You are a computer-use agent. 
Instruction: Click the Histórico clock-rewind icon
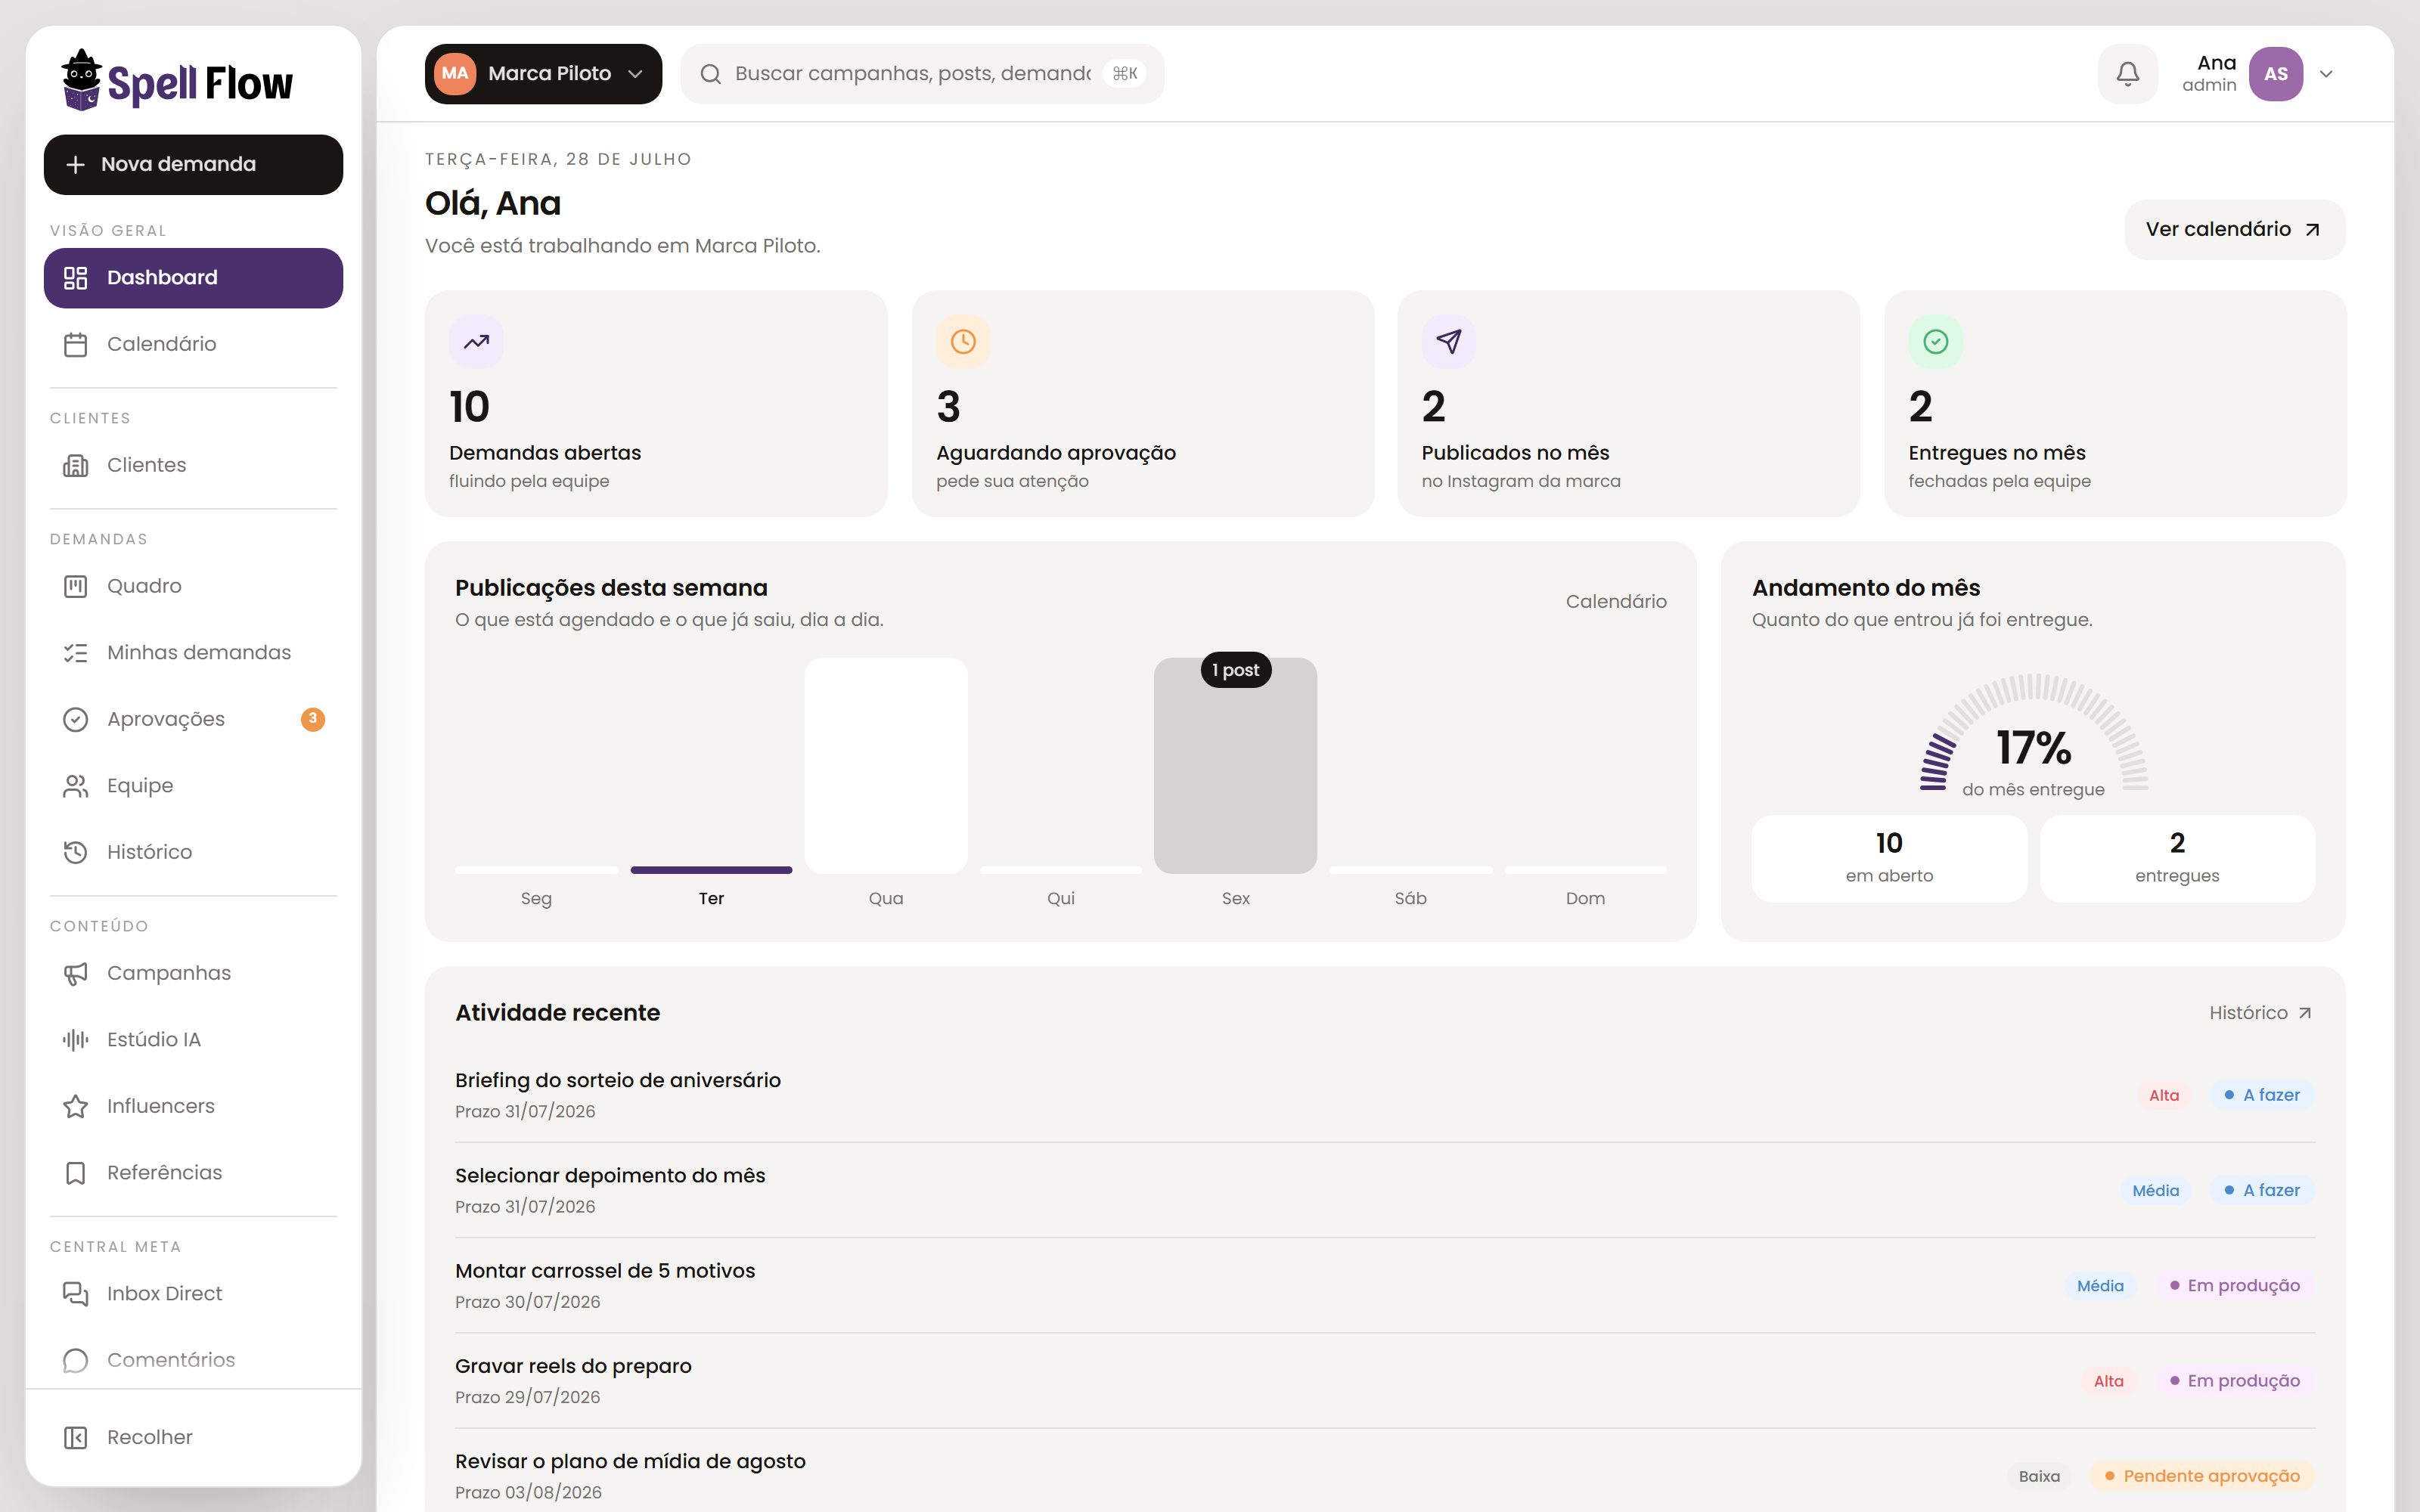tap(75, 852)
